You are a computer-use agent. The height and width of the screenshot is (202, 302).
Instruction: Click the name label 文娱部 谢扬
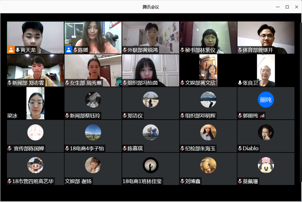(x=79, y=181)
